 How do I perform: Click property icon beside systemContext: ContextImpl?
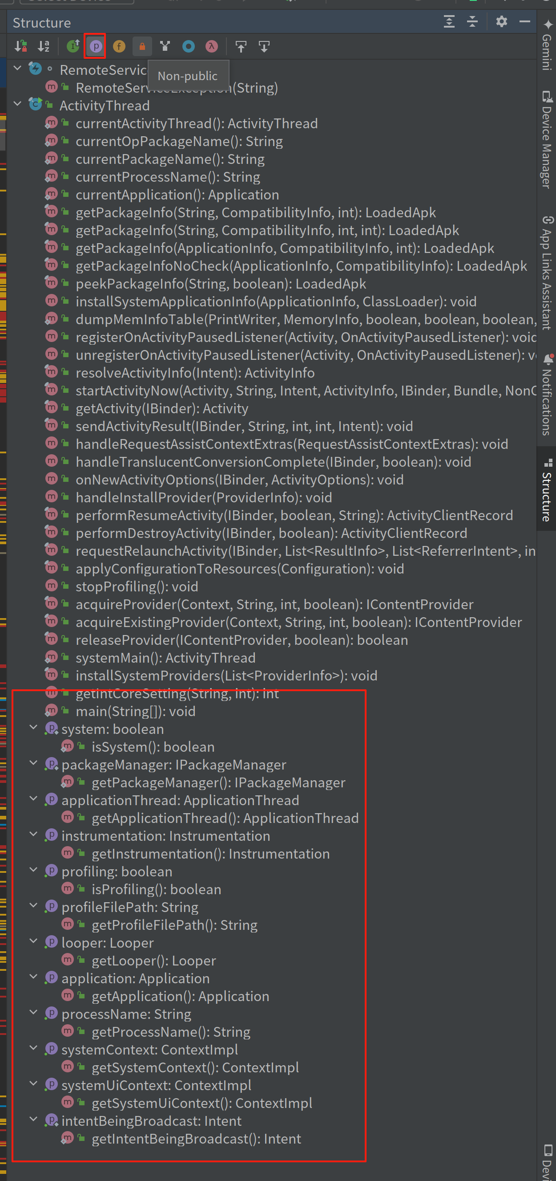pyautogui.click(x=51, y=1049)
